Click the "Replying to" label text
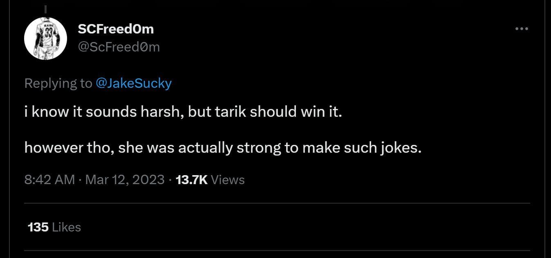This screenshot has width=551, height=258. pyautogui.click(x=58, y=83)
